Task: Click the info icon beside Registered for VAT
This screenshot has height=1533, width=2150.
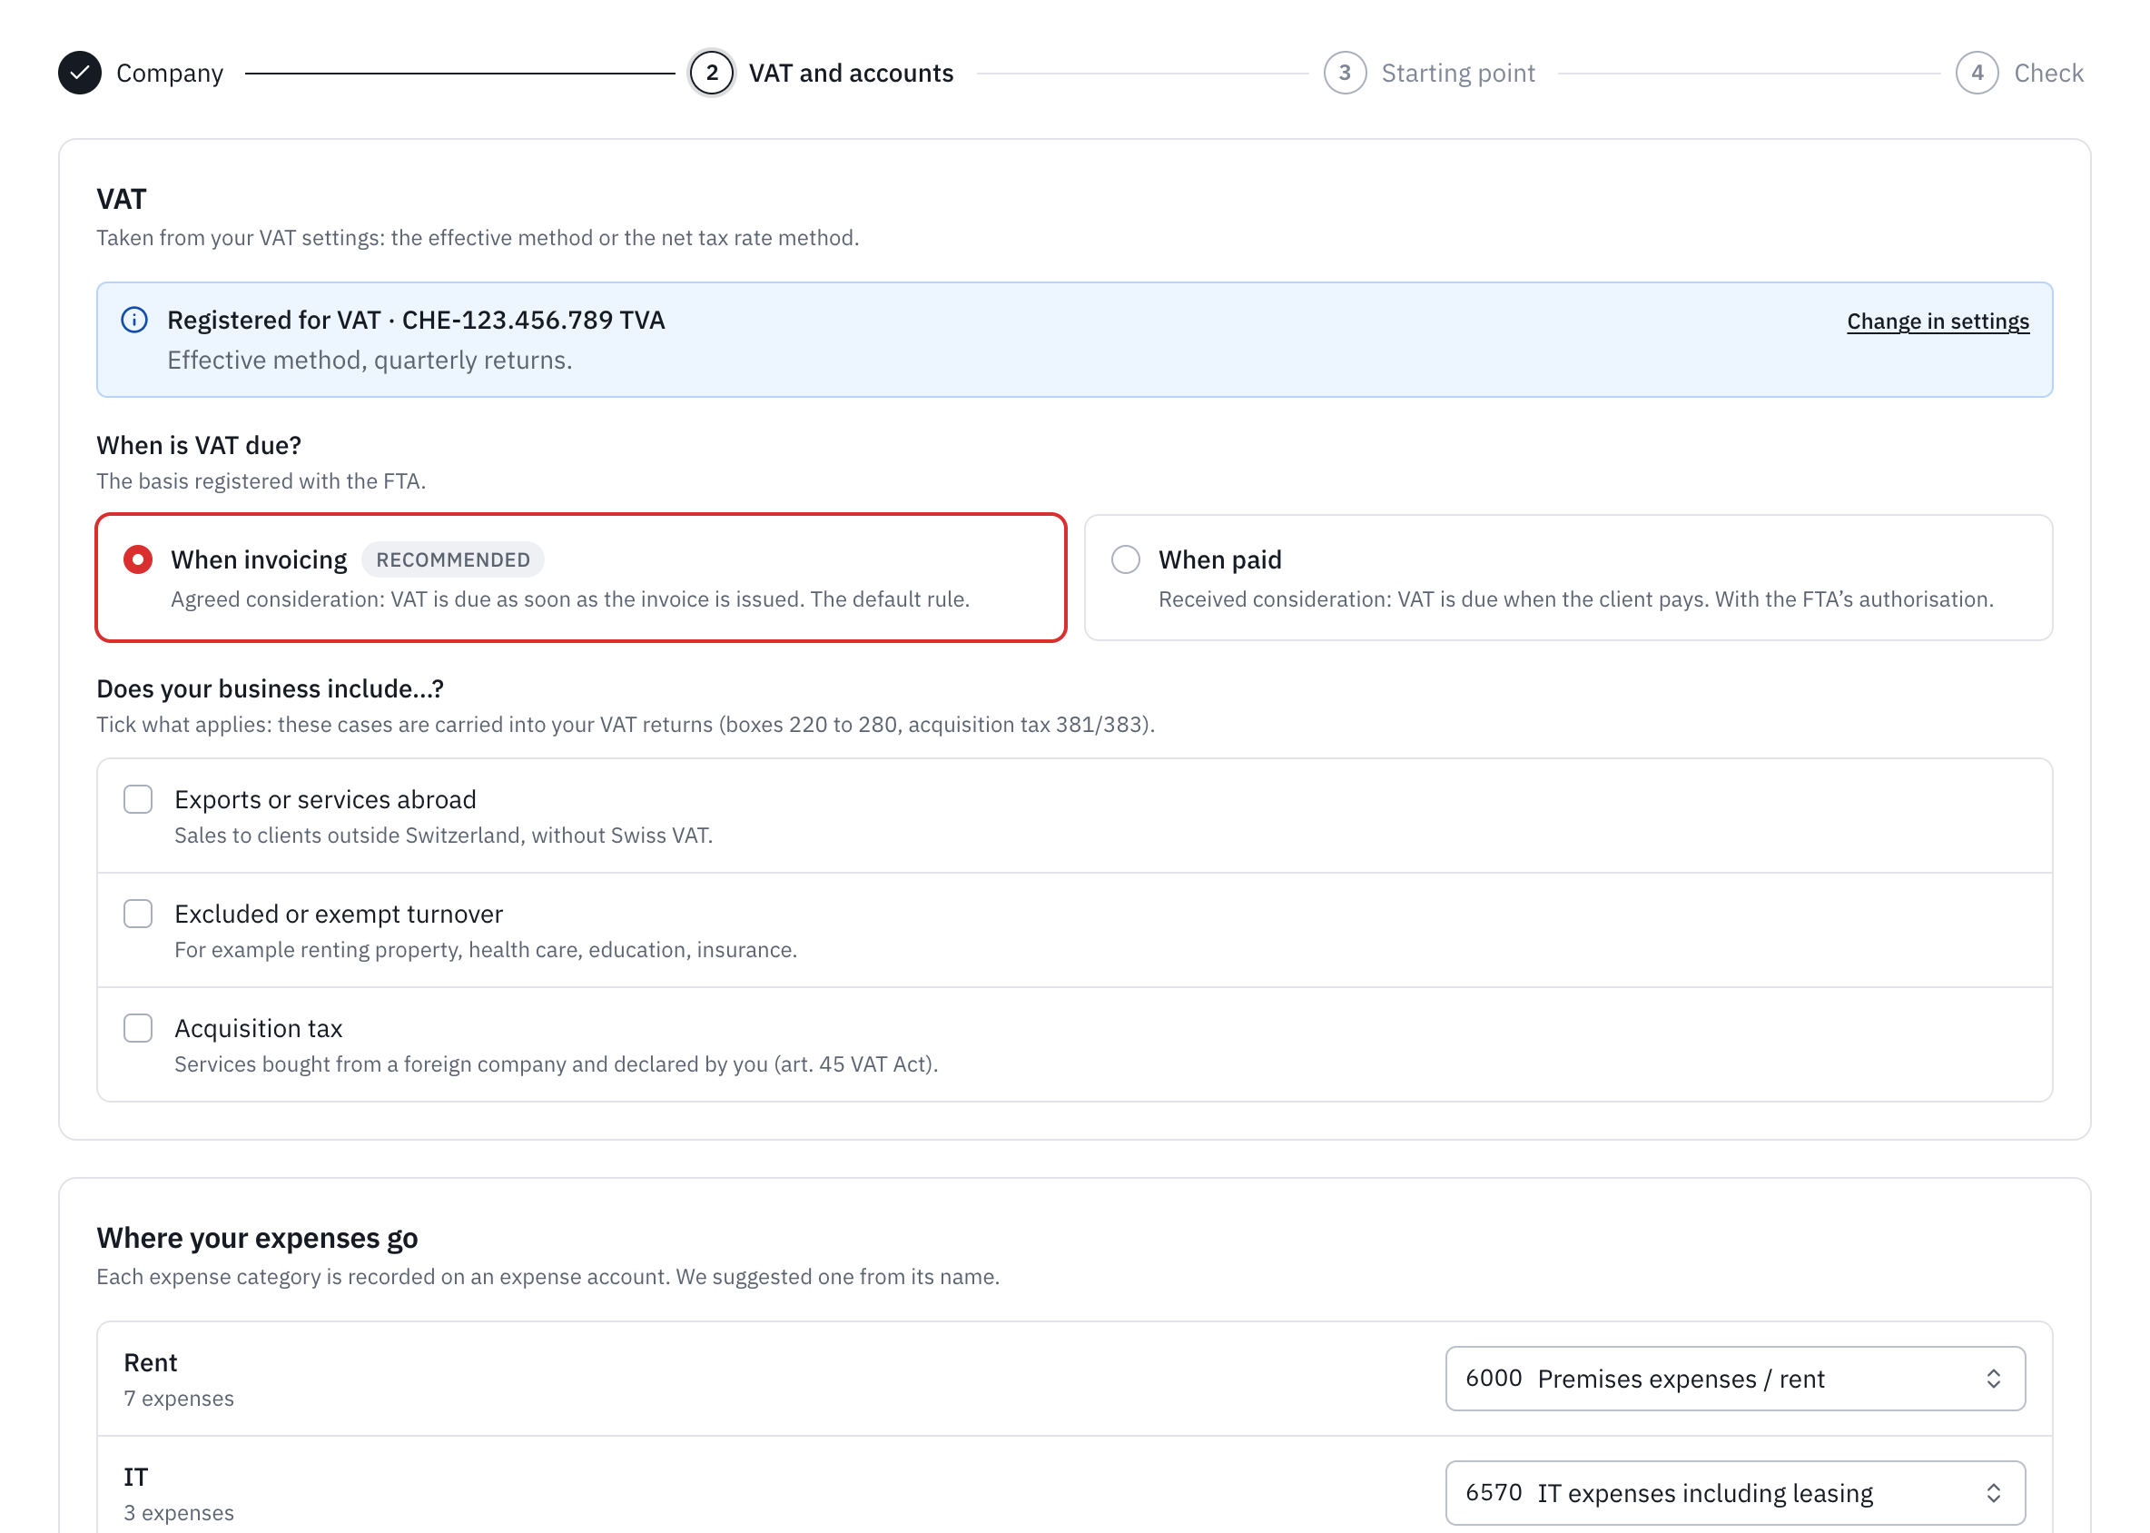Action: [134, 320]
